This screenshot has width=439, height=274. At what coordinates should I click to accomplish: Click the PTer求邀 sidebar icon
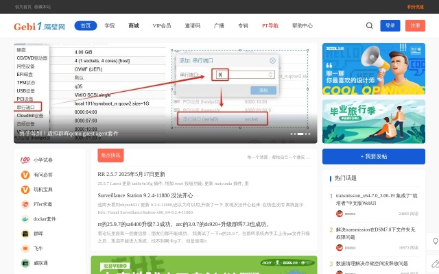(25, 204)
